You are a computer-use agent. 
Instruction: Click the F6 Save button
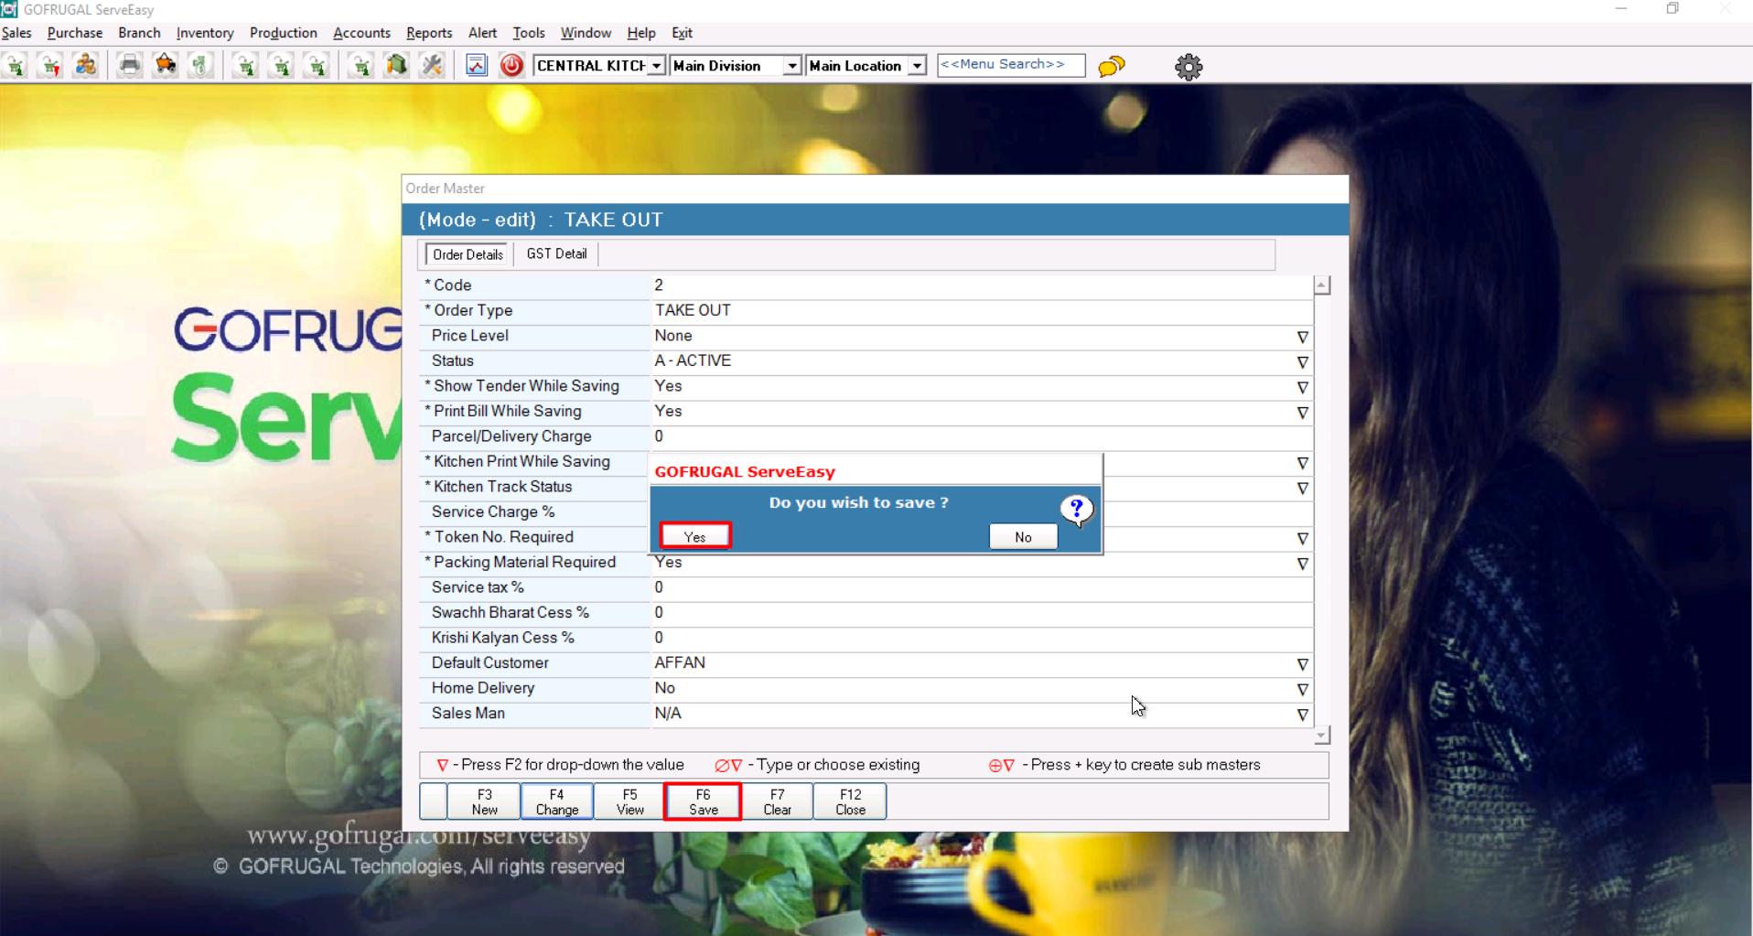pyautogui.click(x=703, y=802)
